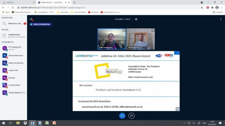Click the volume icon in the tray
This screenshot has height=126, width=225.
194,123
